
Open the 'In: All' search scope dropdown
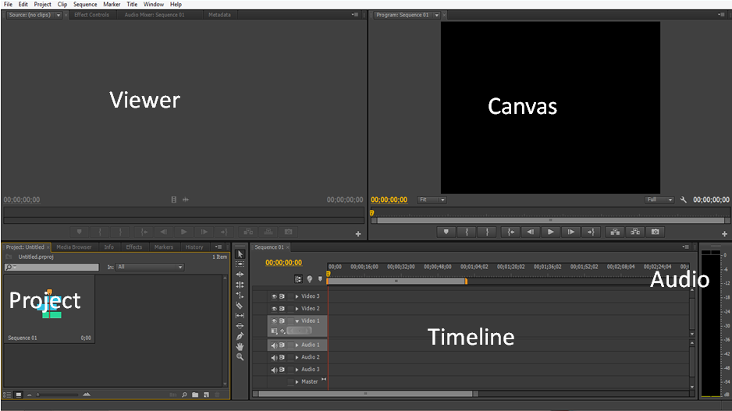[148, 267]
